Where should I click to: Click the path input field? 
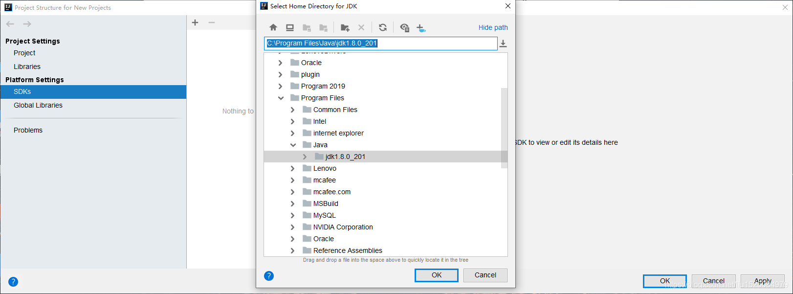(x=381, y=44)
